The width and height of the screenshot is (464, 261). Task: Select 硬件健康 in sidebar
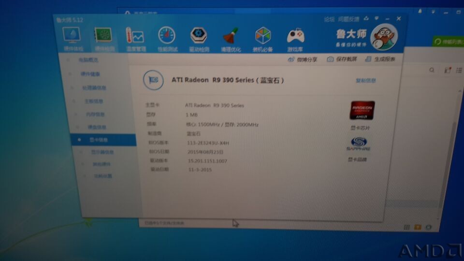click(90, 74)
